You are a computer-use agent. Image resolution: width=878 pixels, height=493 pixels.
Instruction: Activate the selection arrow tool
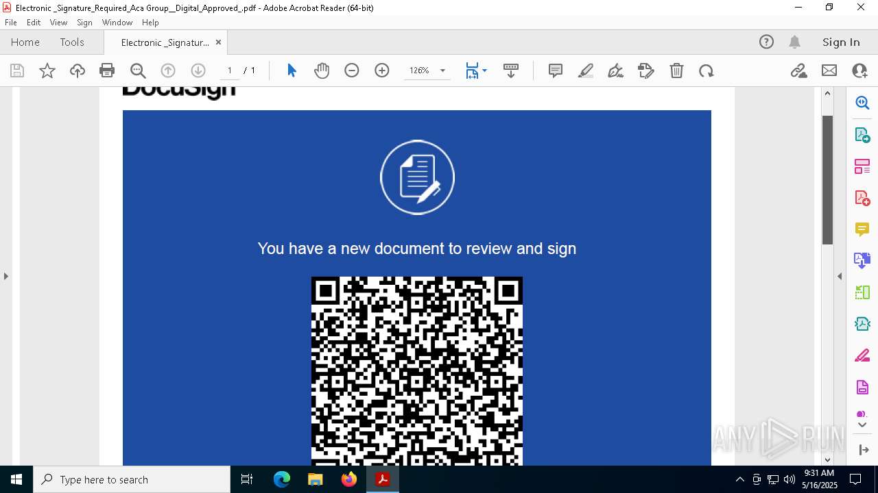[x=292, y=71]
